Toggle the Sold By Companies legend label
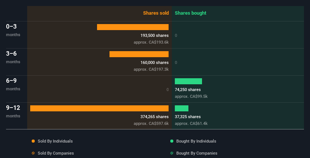 [56, 153]
